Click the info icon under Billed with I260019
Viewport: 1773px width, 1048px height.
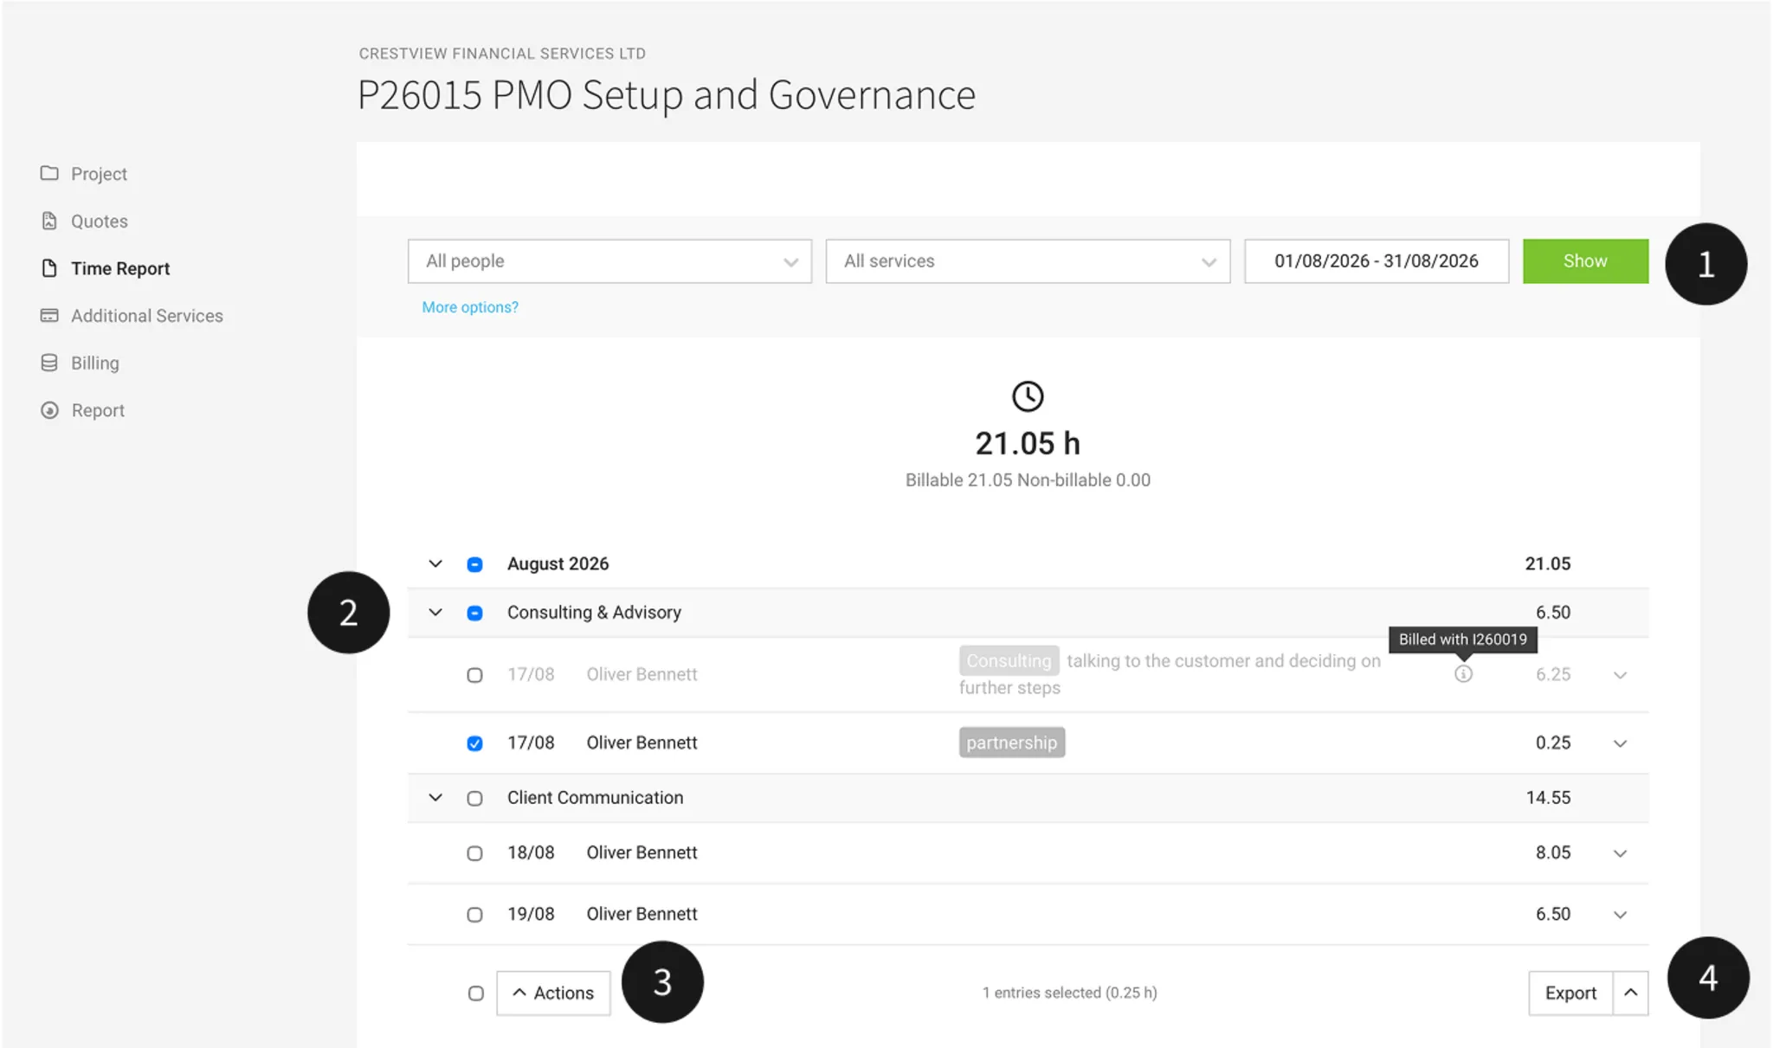click(1463, 673)
